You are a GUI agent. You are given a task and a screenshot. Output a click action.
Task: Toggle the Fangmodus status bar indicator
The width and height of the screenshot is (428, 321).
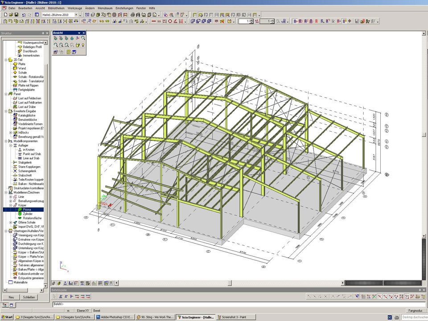point(415,310)
